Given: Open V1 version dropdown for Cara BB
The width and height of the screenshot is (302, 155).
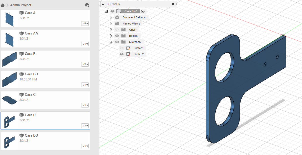Looking at the screenshot, I should [x=85, y=85].
